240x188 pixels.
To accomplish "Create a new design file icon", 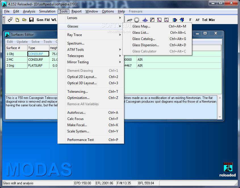I will tap(17, 20).
